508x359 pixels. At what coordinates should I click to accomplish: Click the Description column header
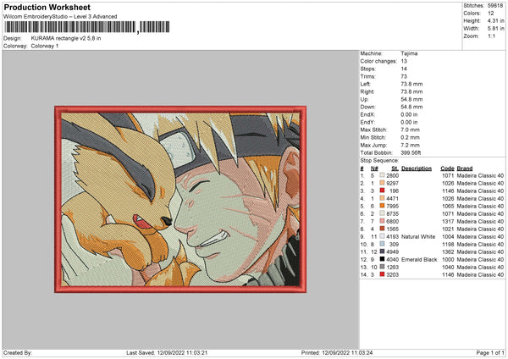coord(417,168)
